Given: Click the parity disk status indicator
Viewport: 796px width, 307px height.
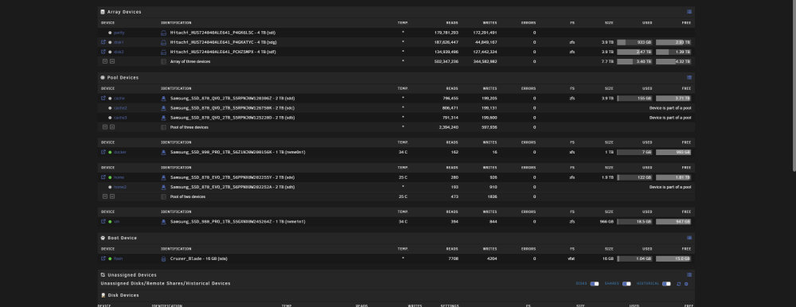Looking at the screenshot, I should pyautogui.click(x=110, y=33).
